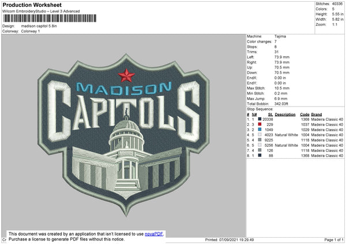Click the Madison Capitols embroidery design preview
This screenshot has height=244, width=346.
[x=123, y=135]
